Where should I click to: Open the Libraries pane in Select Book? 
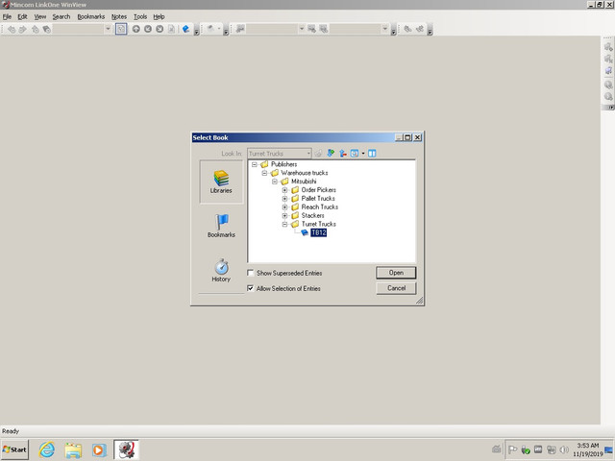click(221, 182)
